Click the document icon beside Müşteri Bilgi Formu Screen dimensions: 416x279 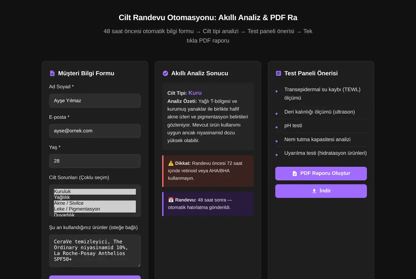pos(52,73)
